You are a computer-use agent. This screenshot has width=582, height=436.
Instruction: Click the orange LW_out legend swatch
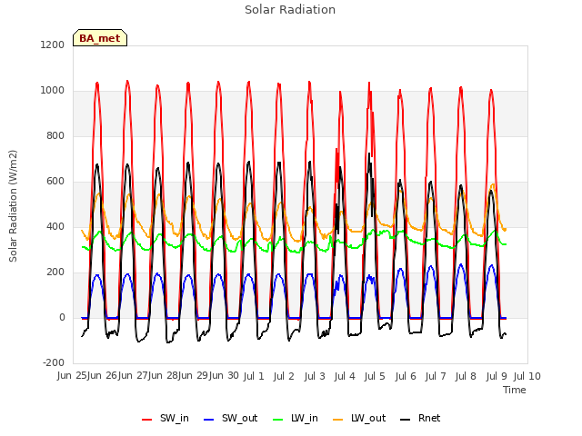(338, 420)
